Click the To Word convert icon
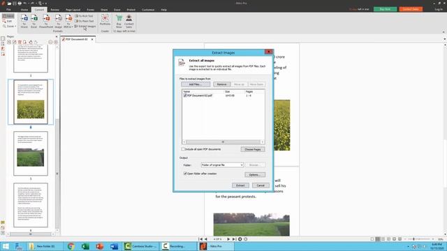 24,21
